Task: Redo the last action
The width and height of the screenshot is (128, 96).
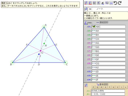Action: coord(119,3)
